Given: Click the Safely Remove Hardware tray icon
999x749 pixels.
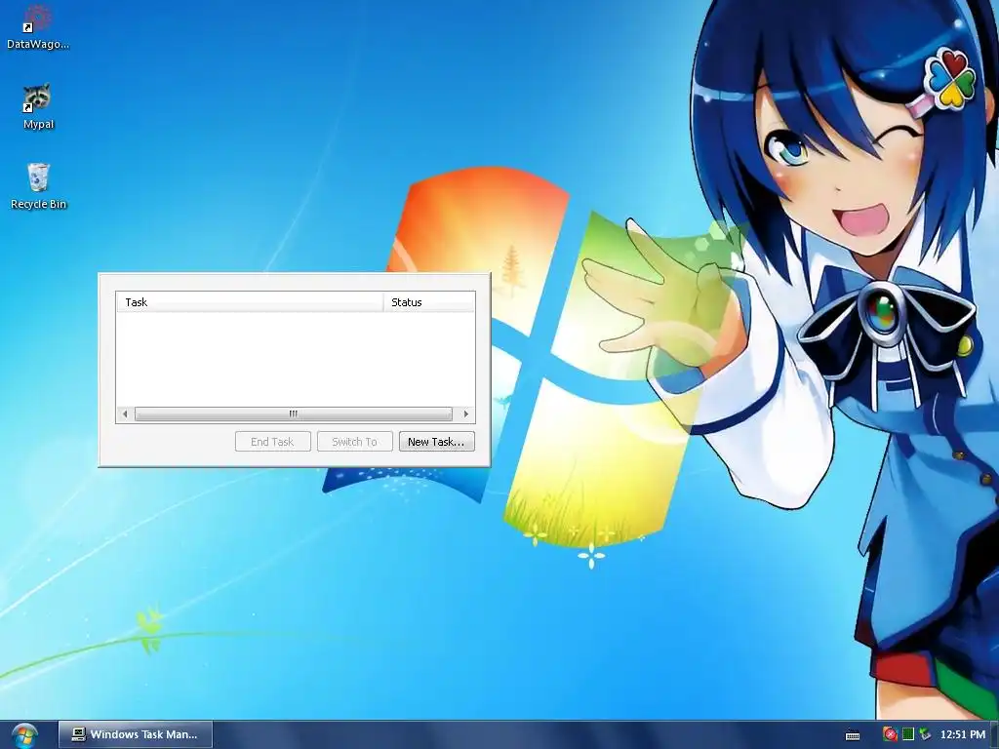Looking at the screenshot, I should pos(925,734).
